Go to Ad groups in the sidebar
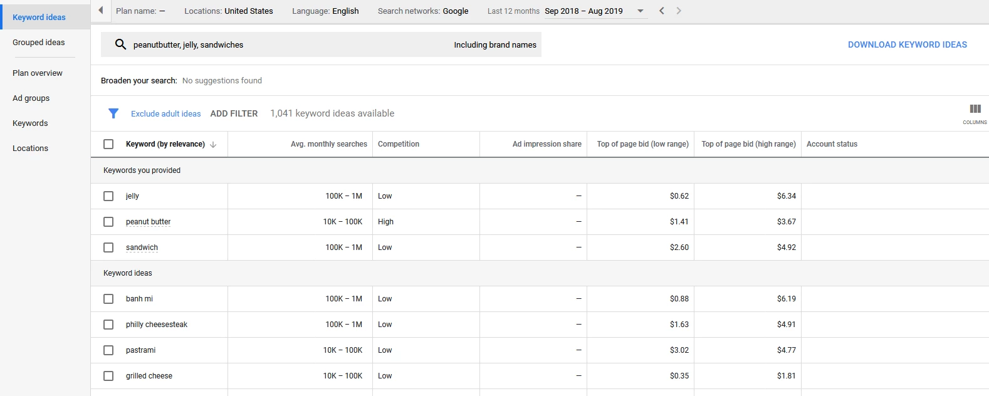 coord(31,98)
